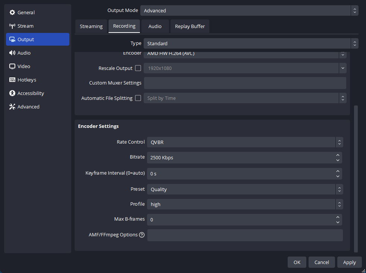This screenshot has height=273, width=366.
Task: Cancel the settings changes
Action: [321, 262]
